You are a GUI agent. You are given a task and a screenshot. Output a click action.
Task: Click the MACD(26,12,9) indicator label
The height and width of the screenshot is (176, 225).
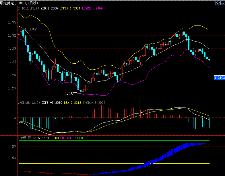pos(29,103)
